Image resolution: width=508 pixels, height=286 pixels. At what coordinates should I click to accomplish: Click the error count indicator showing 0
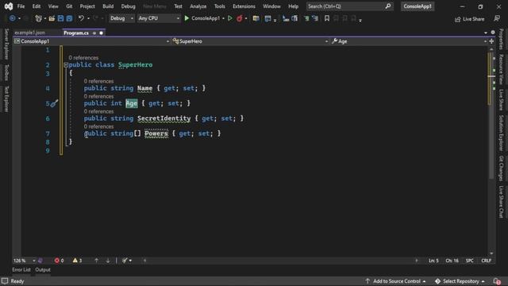tap(59, 261)
